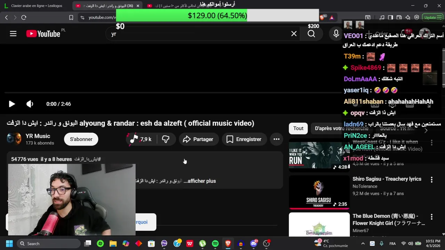Open Brave Leo AI sparkle icon
Screen dimensions: 445x250
[x=408, y=17]
